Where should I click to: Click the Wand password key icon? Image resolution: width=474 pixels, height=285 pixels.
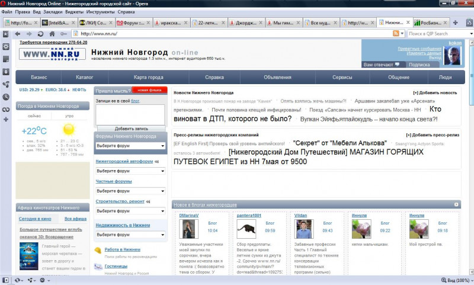[x=64, y=34]
